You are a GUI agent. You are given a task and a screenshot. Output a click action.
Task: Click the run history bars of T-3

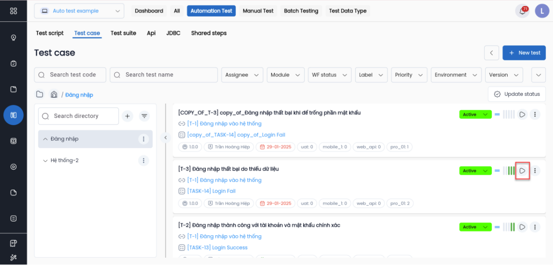tap(509, 171)
